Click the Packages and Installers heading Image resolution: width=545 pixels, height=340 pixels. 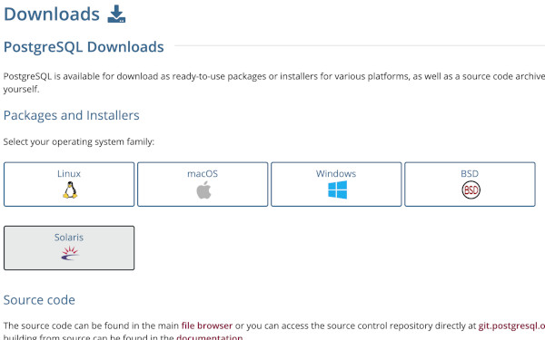coord(71,115)
